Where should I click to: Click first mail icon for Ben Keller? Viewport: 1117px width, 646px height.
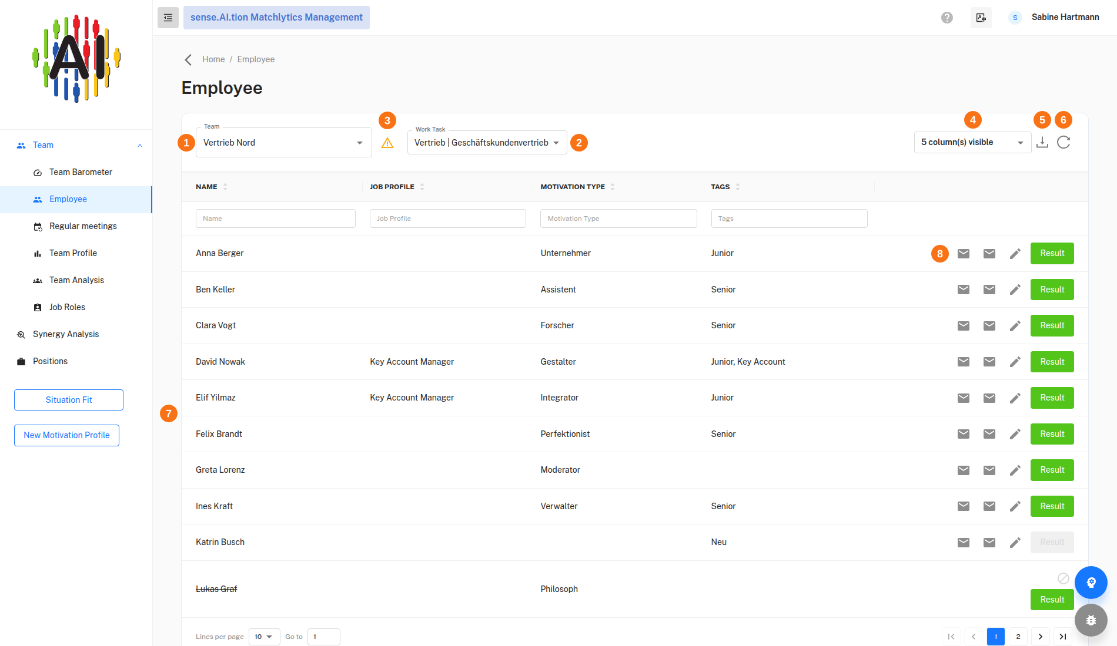[x=964, y=290]
